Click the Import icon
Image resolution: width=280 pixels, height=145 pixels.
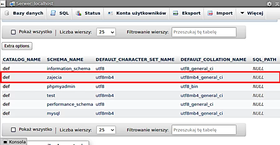coord(210,13)
